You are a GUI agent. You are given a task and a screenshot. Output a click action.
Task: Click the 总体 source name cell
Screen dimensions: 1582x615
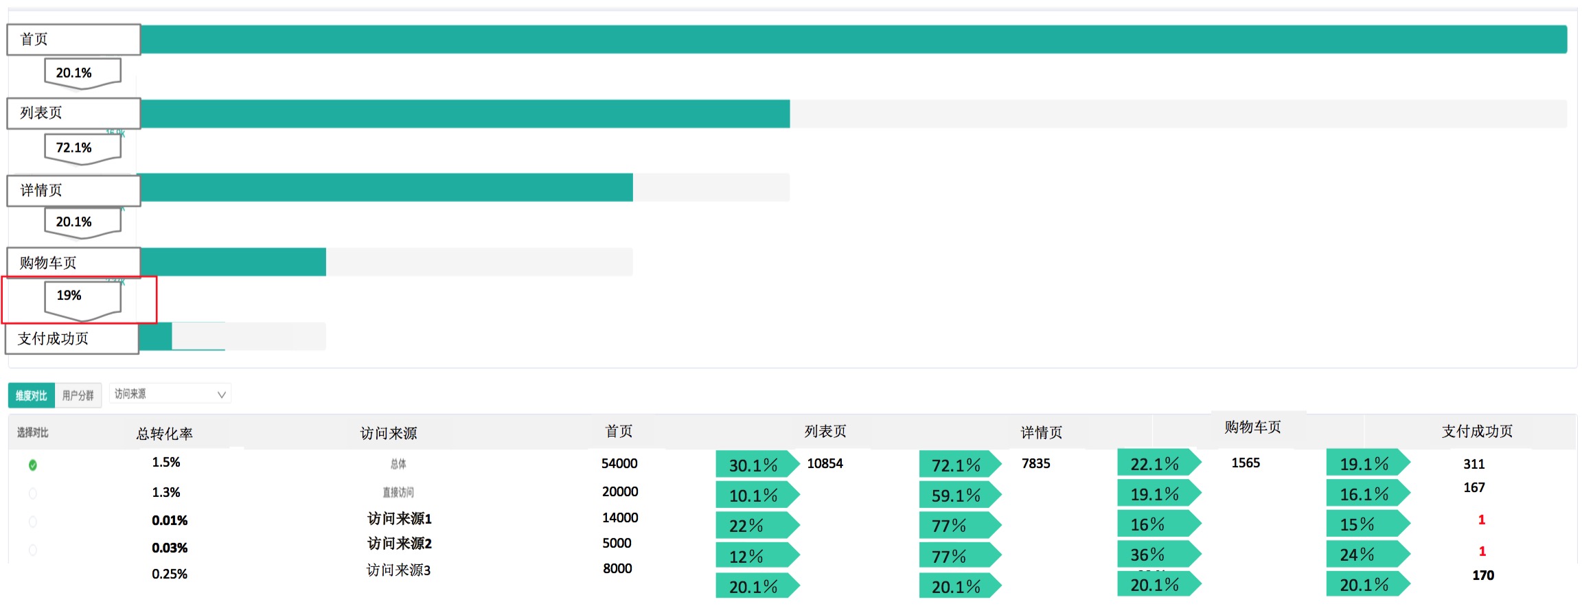(398, 465)
